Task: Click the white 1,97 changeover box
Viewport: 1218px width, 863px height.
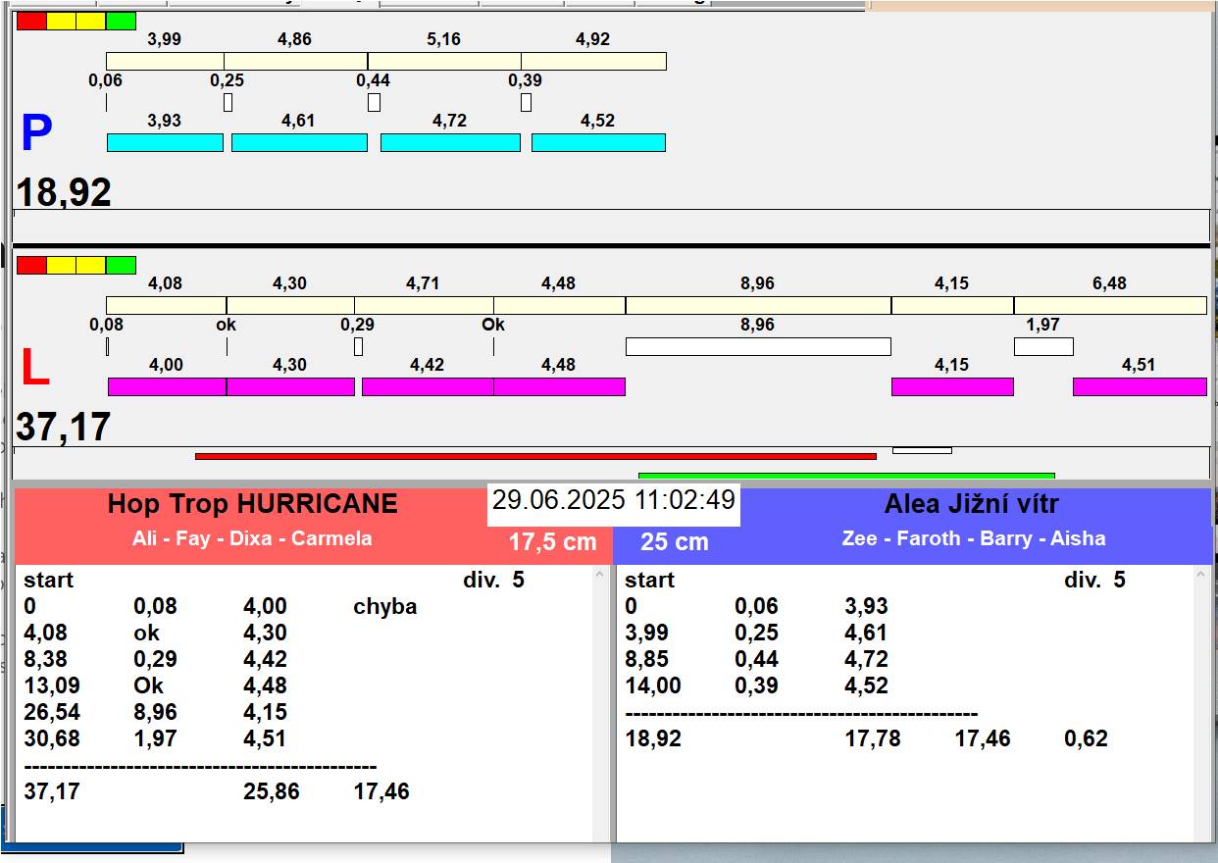Action: click(x=1043, y=346)
